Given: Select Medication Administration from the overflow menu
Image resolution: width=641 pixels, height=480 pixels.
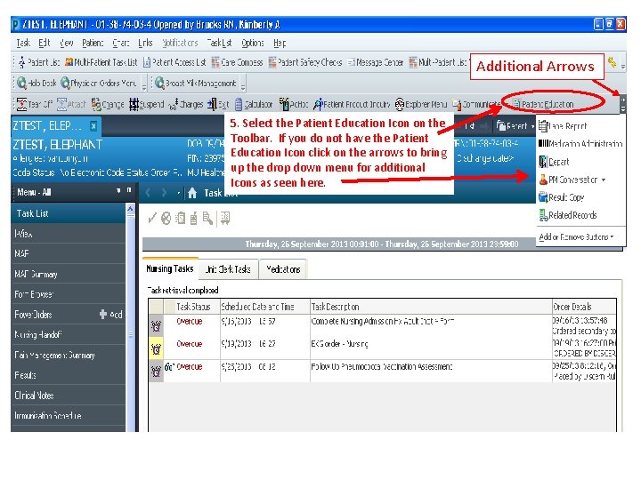Looking at the screenshot, I should [580, 144].
